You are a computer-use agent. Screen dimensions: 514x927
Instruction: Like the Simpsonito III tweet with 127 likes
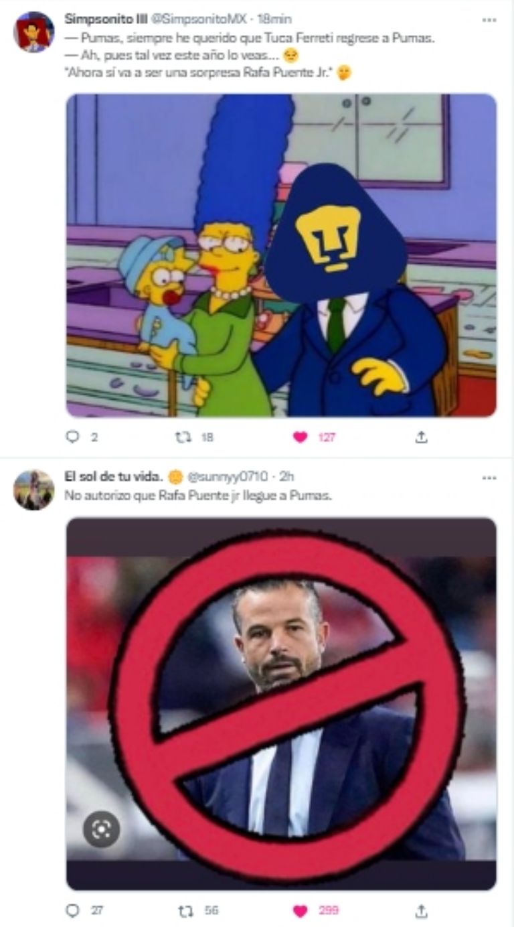point(301,437)
